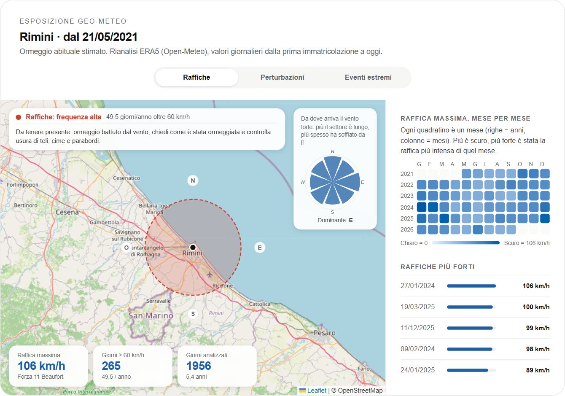565x396 pixels.
Task: Select the December 2025 heatmap square
Action: [x=545, y=218]
